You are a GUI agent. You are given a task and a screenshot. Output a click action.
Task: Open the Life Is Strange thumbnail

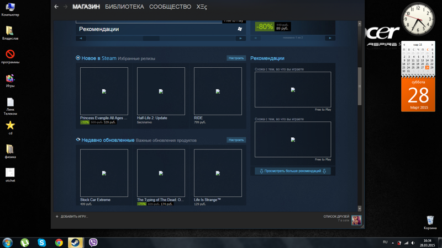coord(218,173)
